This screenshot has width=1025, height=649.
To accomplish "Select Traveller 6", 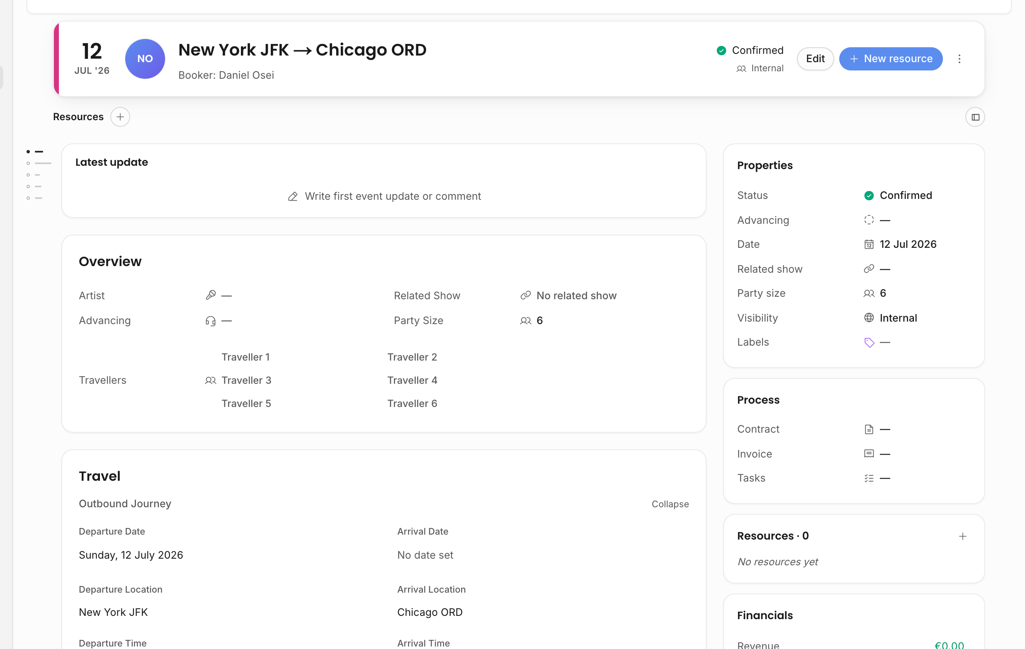I will coord(412,403).
